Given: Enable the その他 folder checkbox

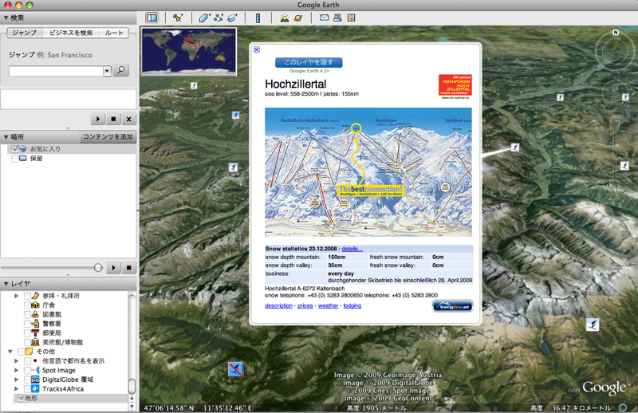Looking at the screenshot, I should (x=21, y=352).
